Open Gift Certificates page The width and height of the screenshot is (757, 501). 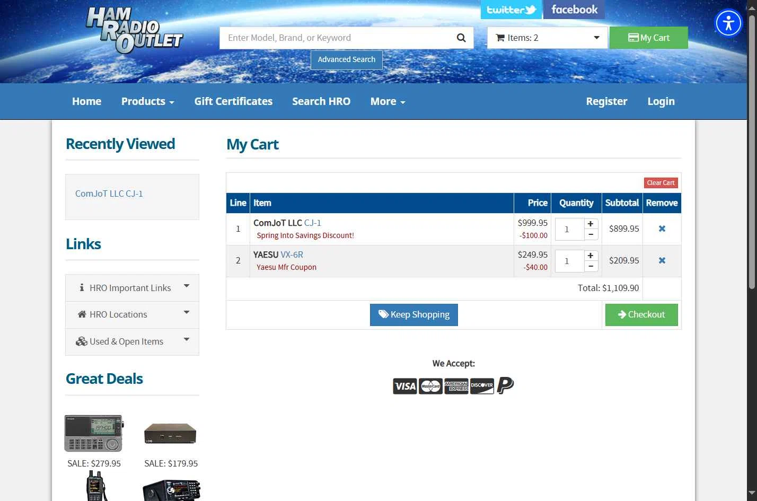[x=233, y=101]
